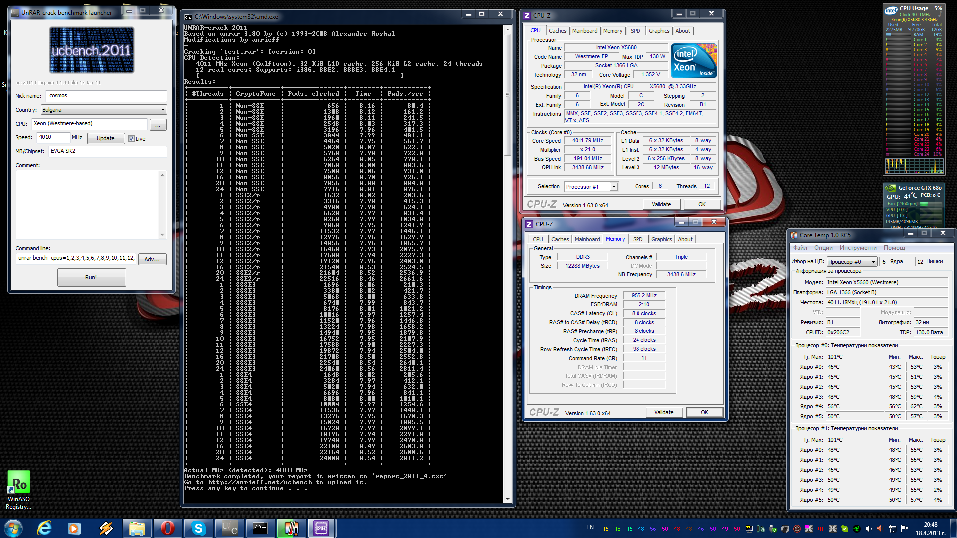Open Core Temp Инструменти menu
Image resolution: width=957 pixels, height=538 pixels.
858,248
